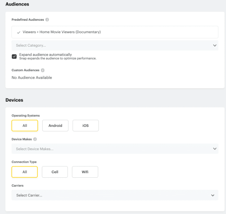This screenshot has height=214, width=226.
Task: Click checkmark beside Home Movie Viewers audience
Action: tap(19, 32)
